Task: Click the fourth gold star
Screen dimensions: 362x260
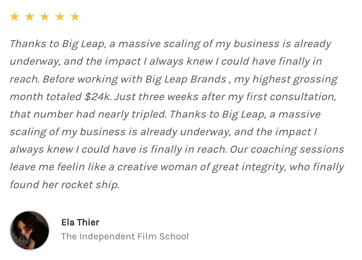Action: (x=60, y=17)
